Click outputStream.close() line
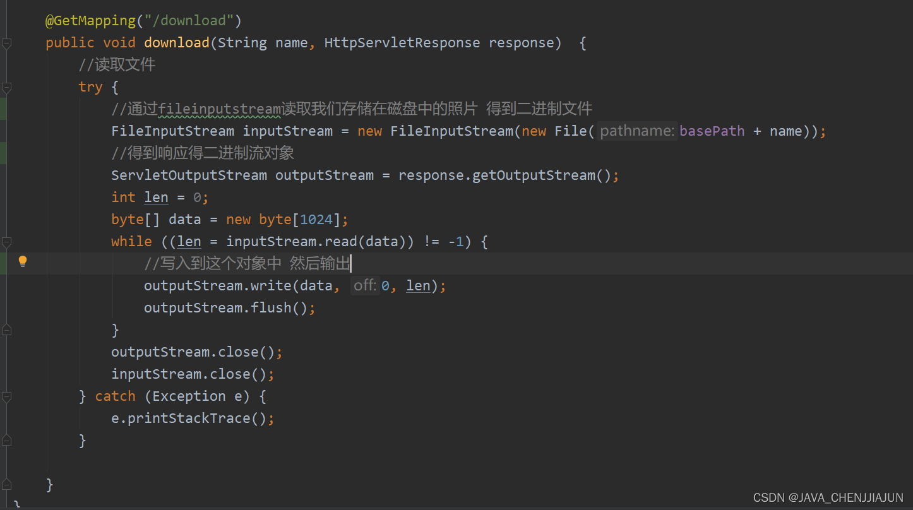 197,352
